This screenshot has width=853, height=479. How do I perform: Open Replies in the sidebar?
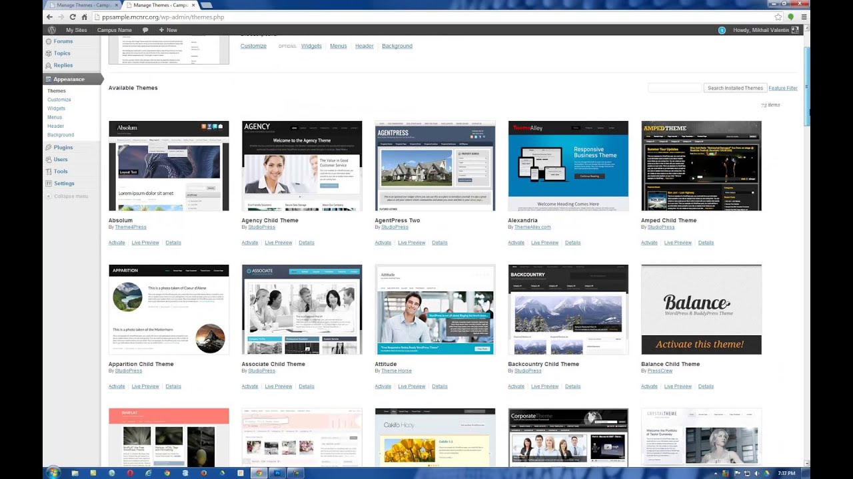pos(63,65)
